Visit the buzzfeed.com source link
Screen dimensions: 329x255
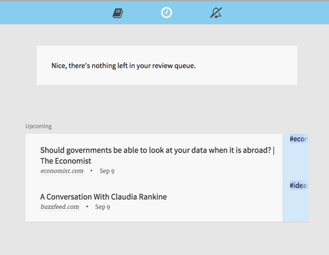point(59,207)
